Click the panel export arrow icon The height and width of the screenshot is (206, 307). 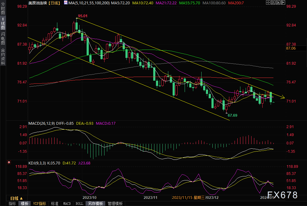click(283, 2)
